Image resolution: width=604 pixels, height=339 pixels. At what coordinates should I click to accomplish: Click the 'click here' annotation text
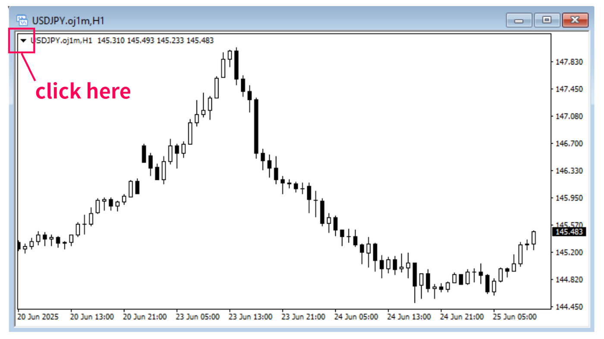point(84,91)
